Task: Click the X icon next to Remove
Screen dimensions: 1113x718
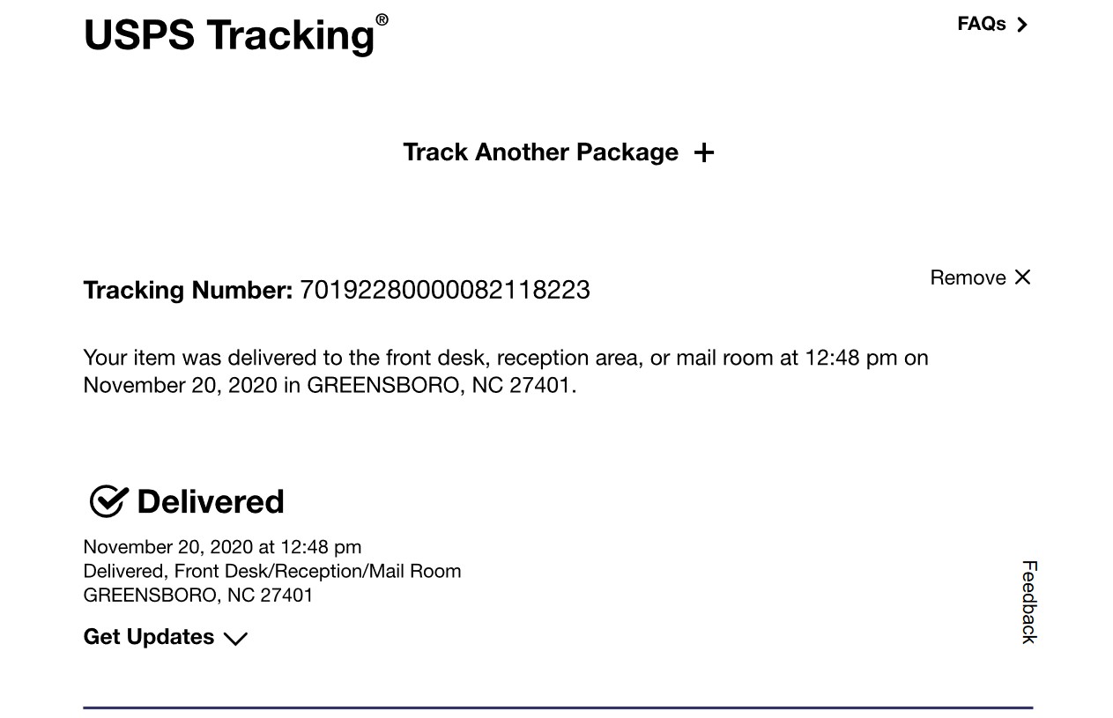Action: [1022, 277]
